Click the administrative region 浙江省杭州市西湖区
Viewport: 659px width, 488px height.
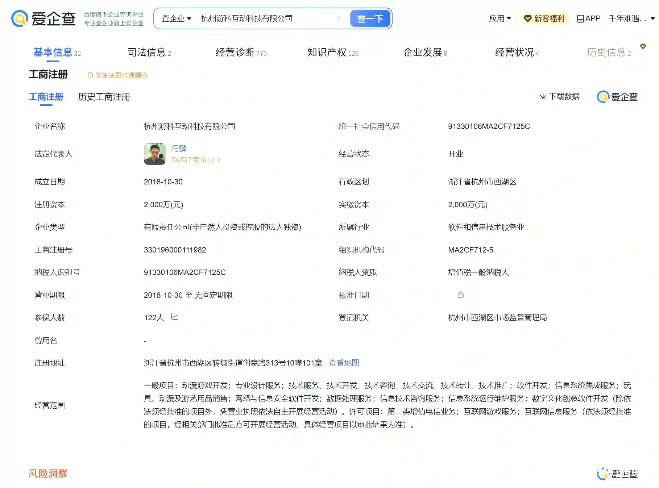(x=482, y=182)
